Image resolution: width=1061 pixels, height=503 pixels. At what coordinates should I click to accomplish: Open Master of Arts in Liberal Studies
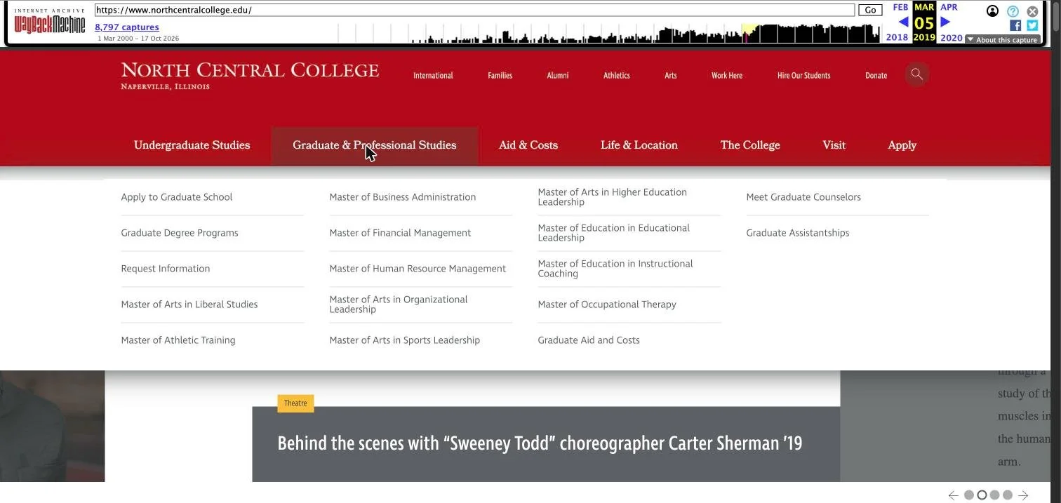(189, 304)
